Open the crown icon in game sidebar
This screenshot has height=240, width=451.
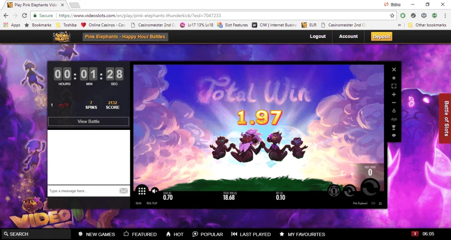(394, 111)
